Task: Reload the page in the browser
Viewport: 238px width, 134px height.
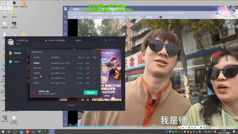Action: click(x=79, y=13)
